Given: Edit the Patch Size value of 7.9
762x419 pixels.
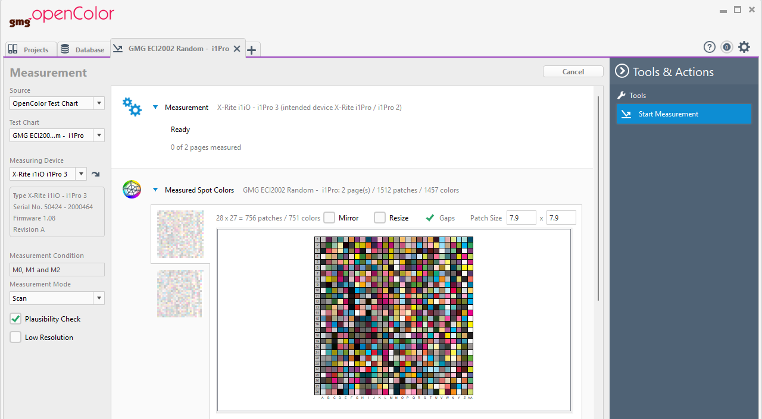Looking at the screenshot, I should click(521, 218).
